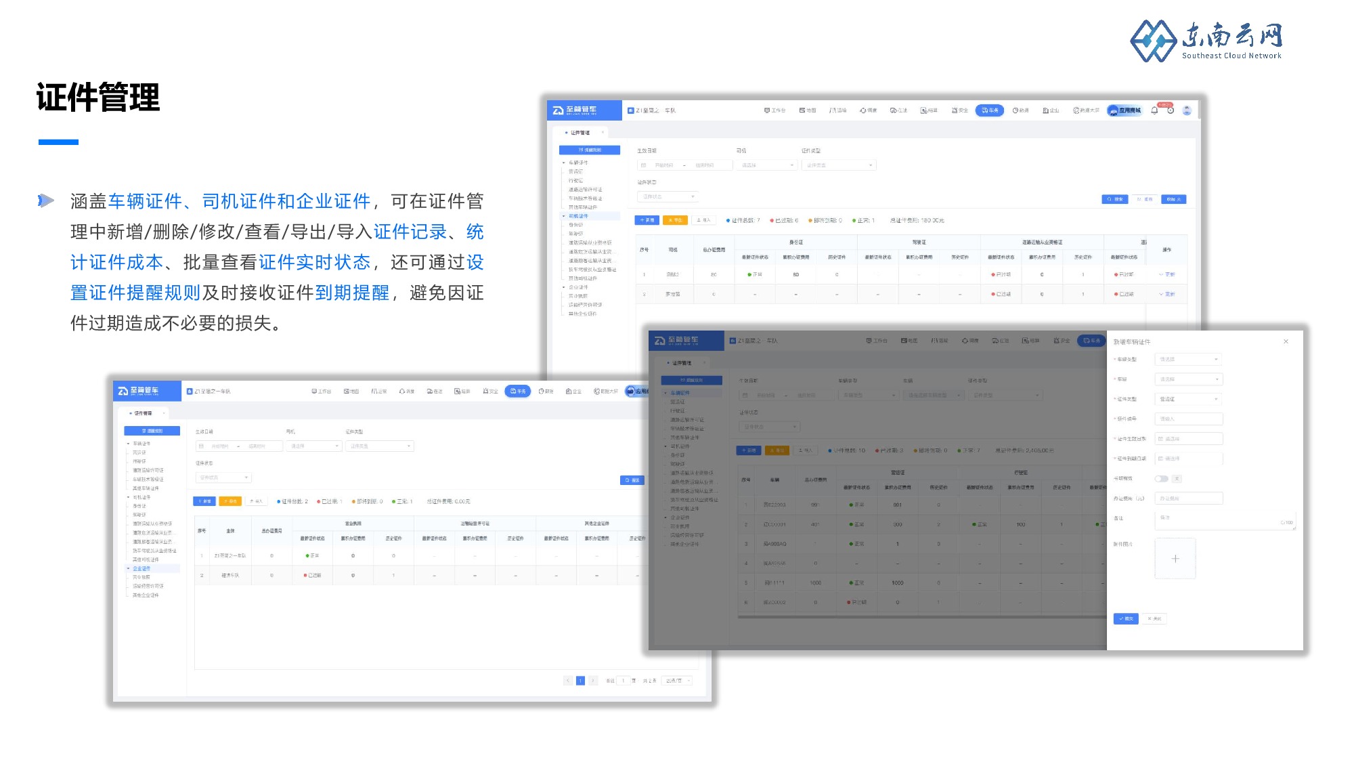Open 在途 in driver certificates window navbar

coord(898,110)
